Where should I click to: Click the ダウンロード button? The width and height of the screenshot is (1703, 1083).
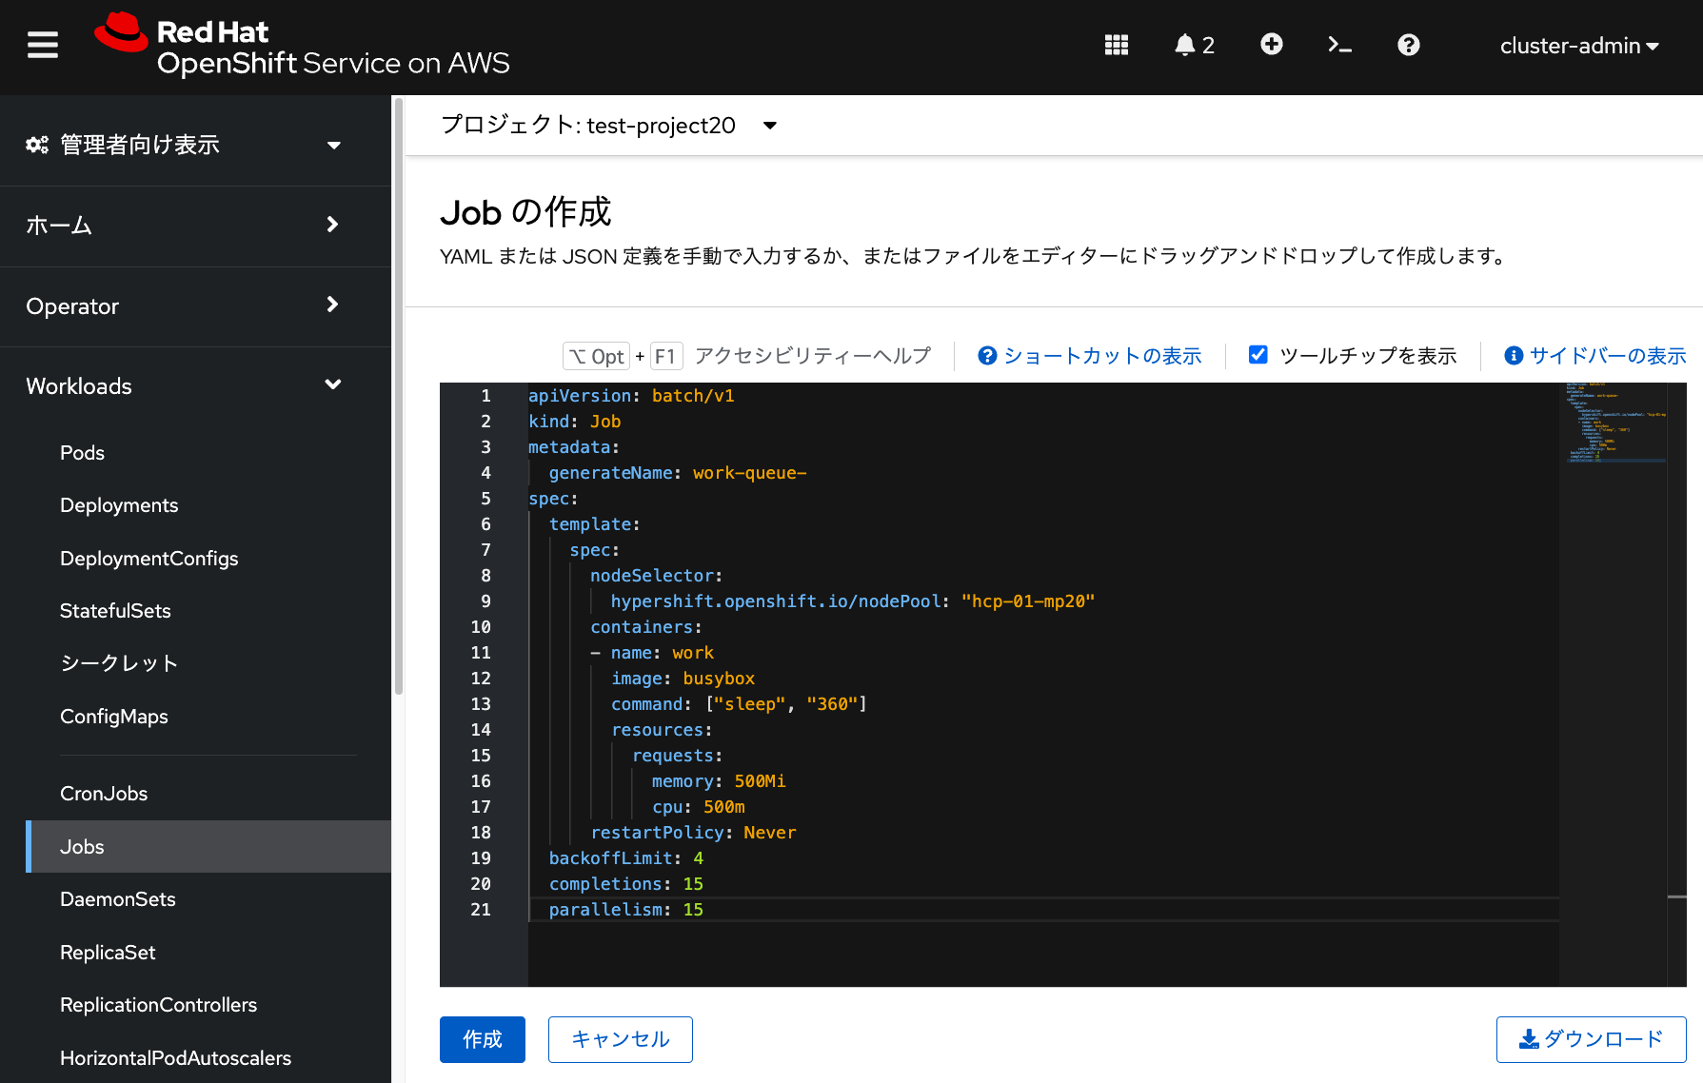(1591, 1039)
